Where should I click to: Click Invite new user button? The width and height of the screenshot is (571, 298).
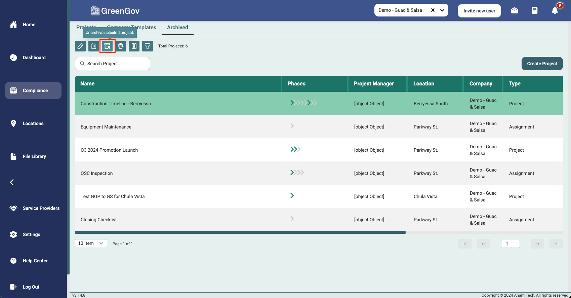pyautogui.click(x=479, y=11)
